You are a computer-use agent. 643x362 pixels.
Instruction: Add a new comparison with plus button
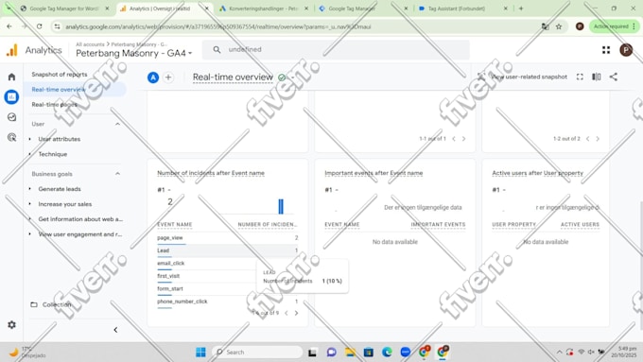[x=168, y=78]
